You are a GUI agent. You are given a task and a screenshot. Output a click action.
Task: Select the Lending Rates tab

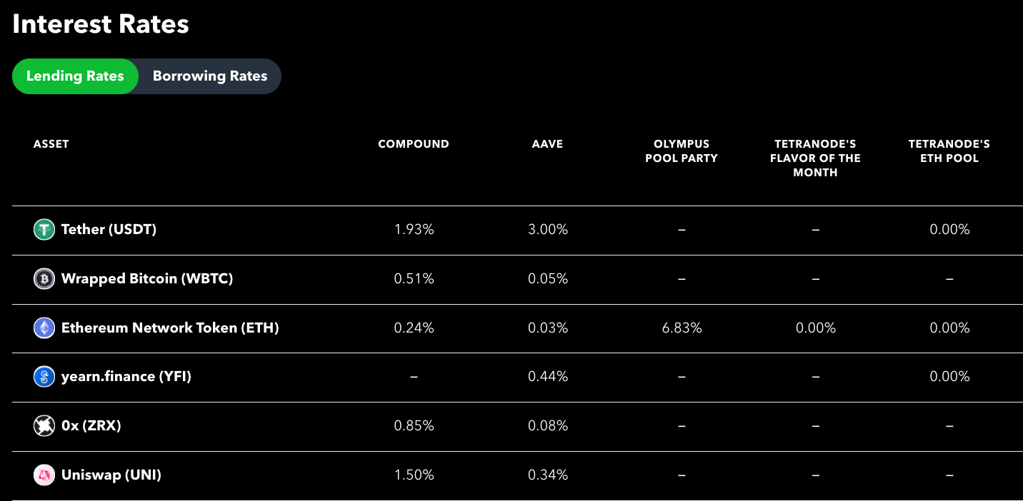pyautogui.click(x=75, y=76)
